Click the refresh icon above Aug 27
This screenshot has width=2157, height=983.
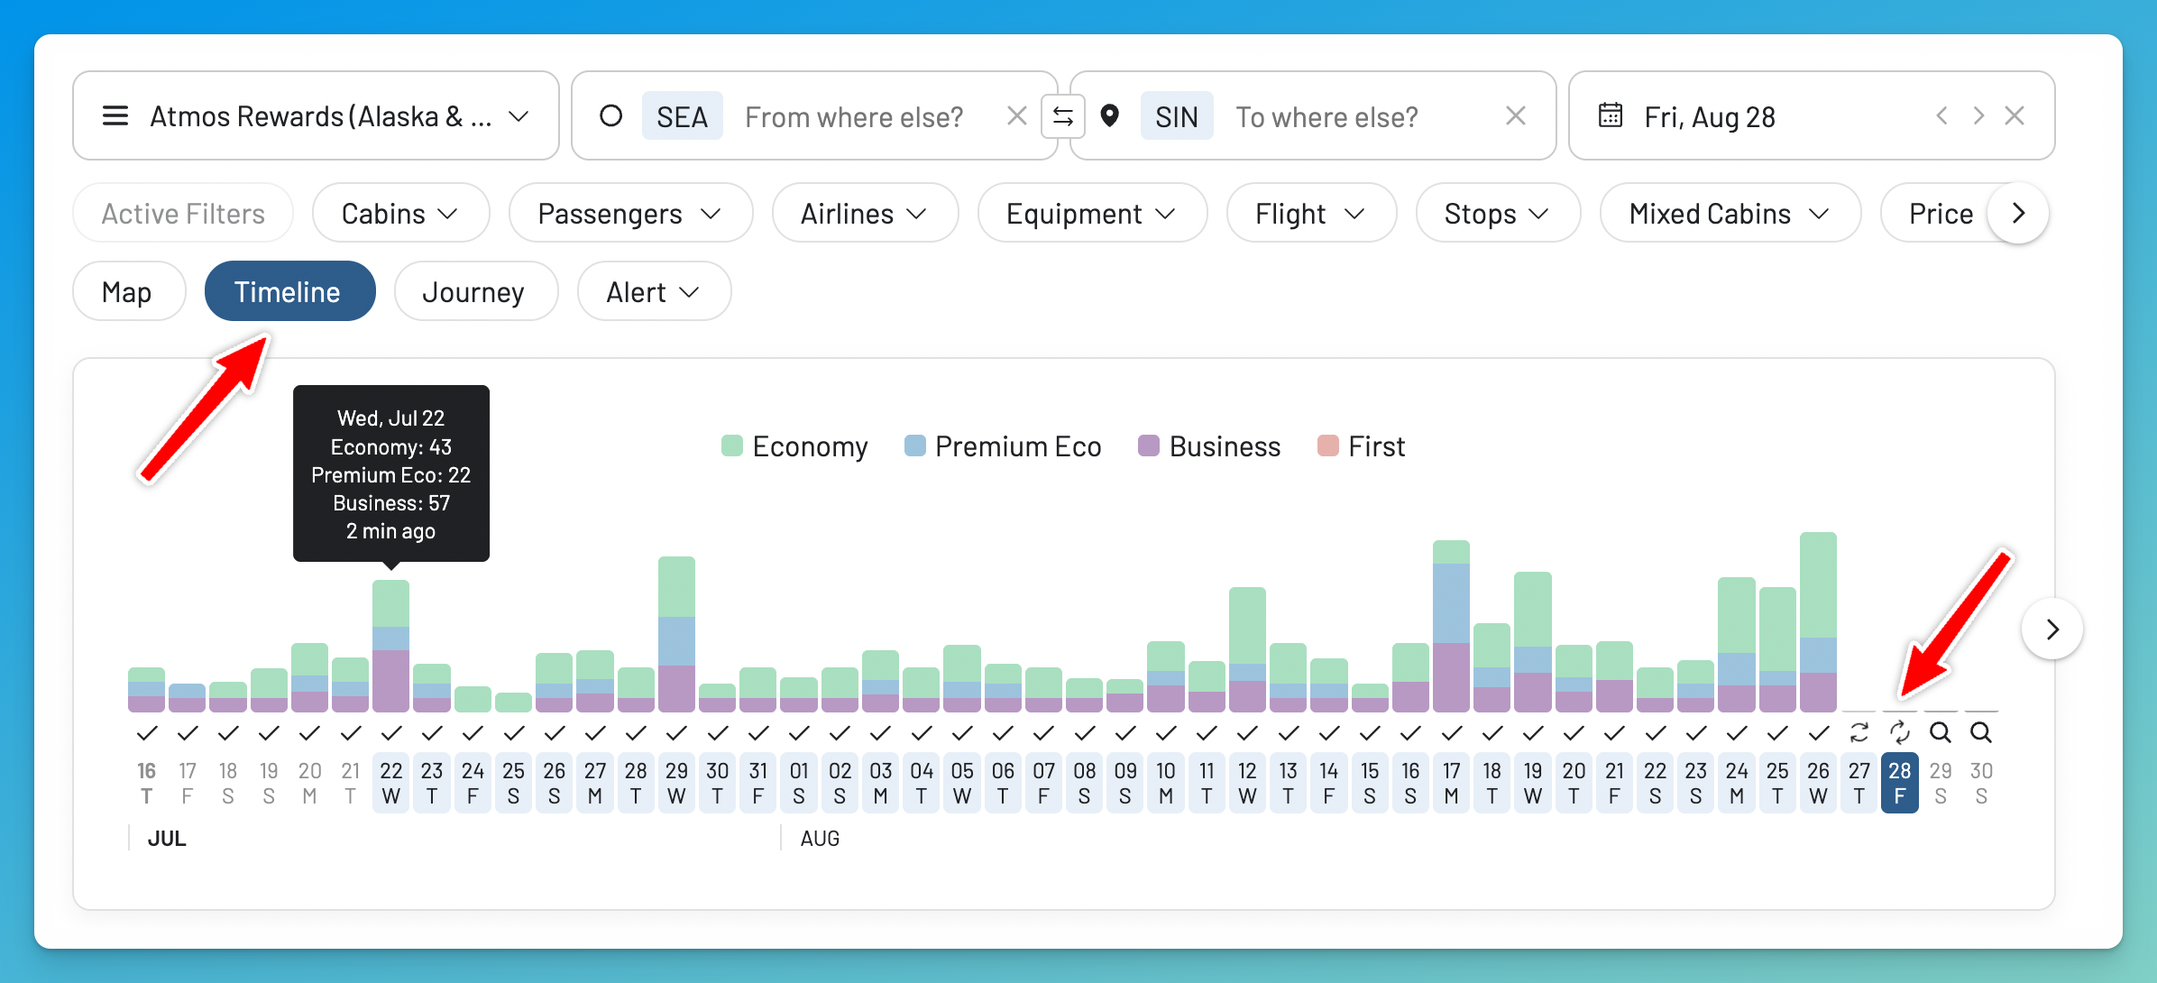click(x=1859, y=732)
